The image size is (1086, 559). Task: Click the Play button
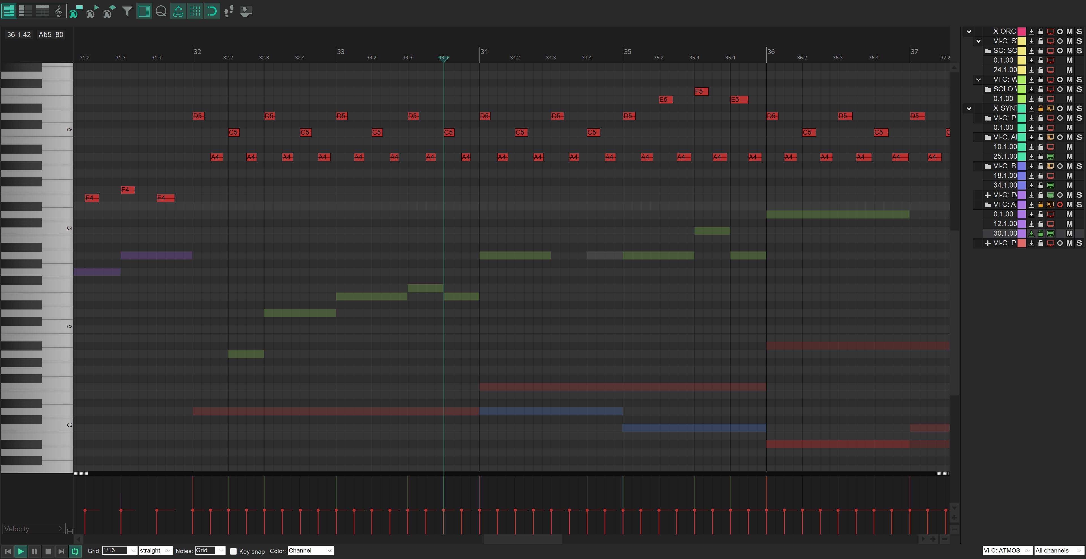point(21,551)
